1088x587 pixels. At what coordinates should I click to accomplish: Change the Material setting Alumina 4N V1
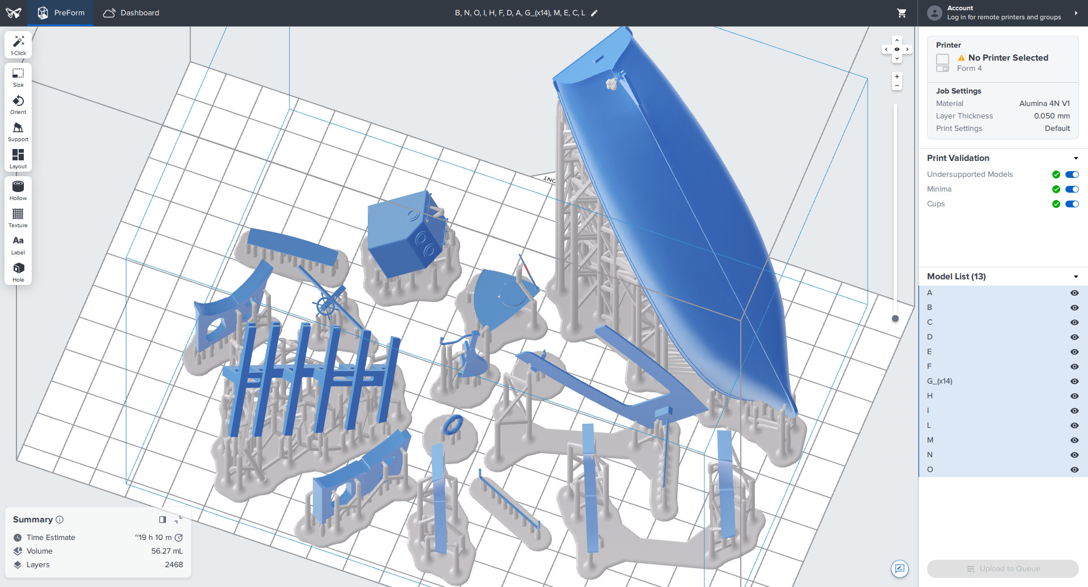point(1044,103)
